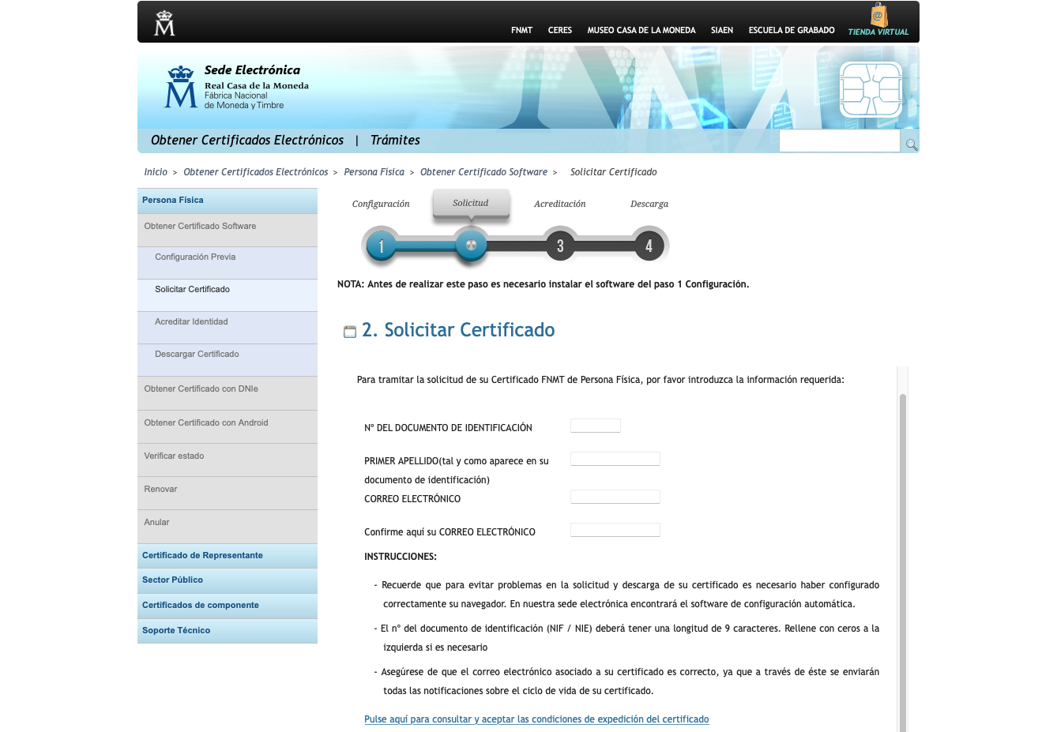Open SIAEN in the top navigation
Image resolution: width=1057 pixels, height=732 pixels.
click(722, 30)
